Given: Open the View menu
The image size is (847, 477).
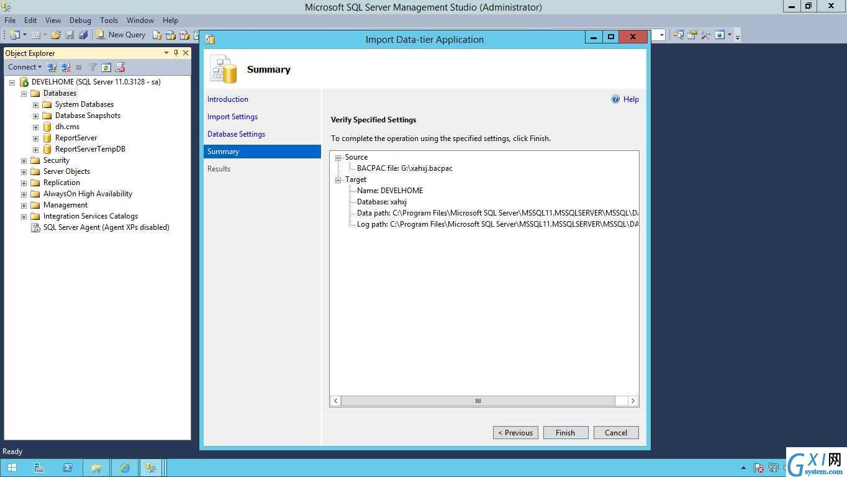Looking at the screenshot, I should click(x=53, y=20).
